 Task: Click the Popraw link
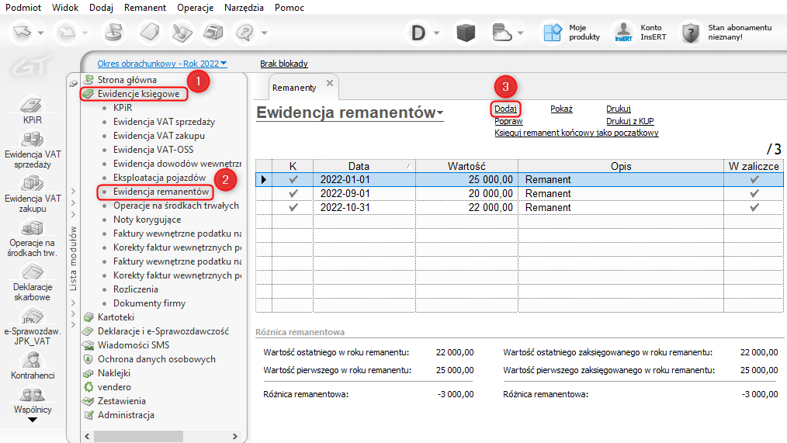[508, 121]
